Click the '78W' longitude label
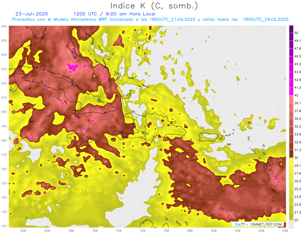 point(71,230)
